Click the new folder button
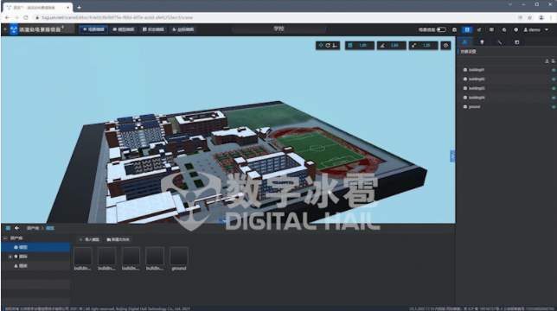This screenshot has height=311, width=557. pos(118,239)
